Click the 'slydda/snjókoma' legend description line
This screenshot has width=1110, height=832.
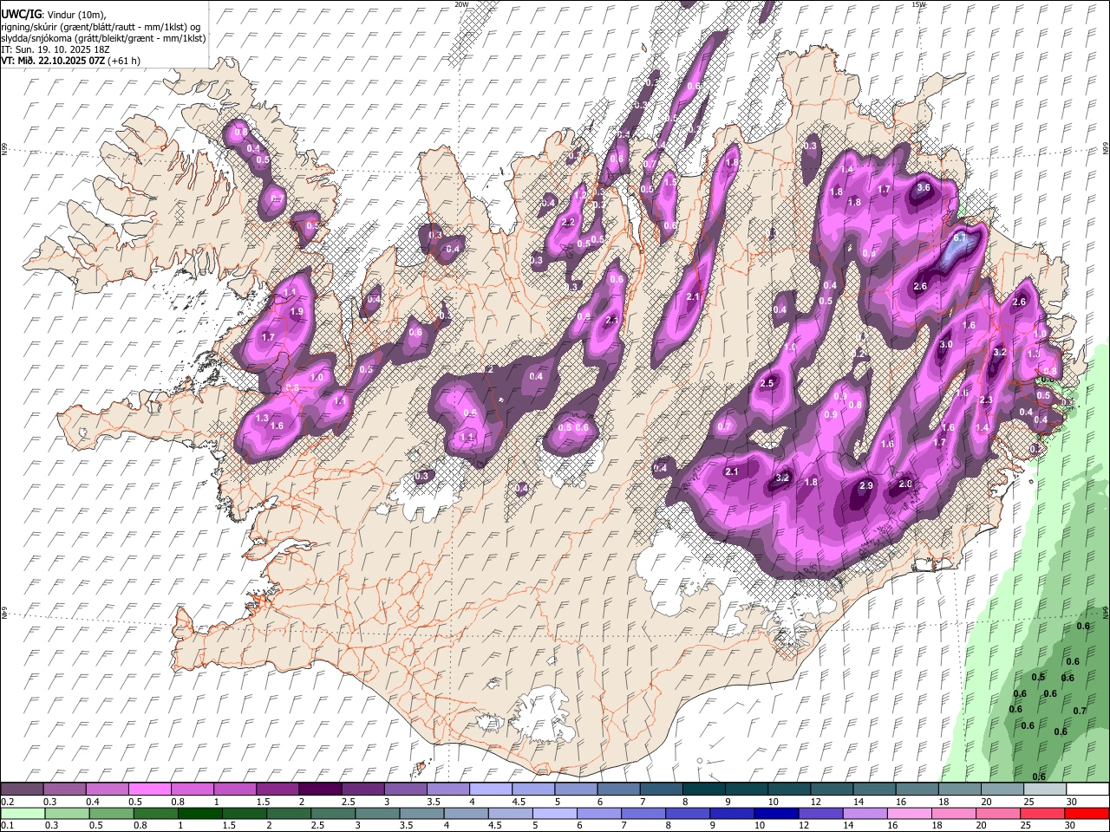103,38
